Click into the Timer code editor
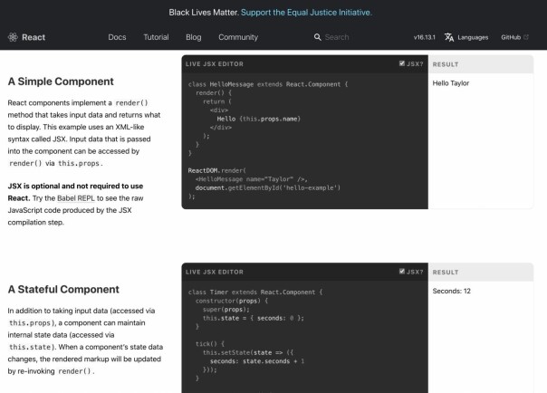547x393 pixels. pyautogui.click(x=304, y=337)
